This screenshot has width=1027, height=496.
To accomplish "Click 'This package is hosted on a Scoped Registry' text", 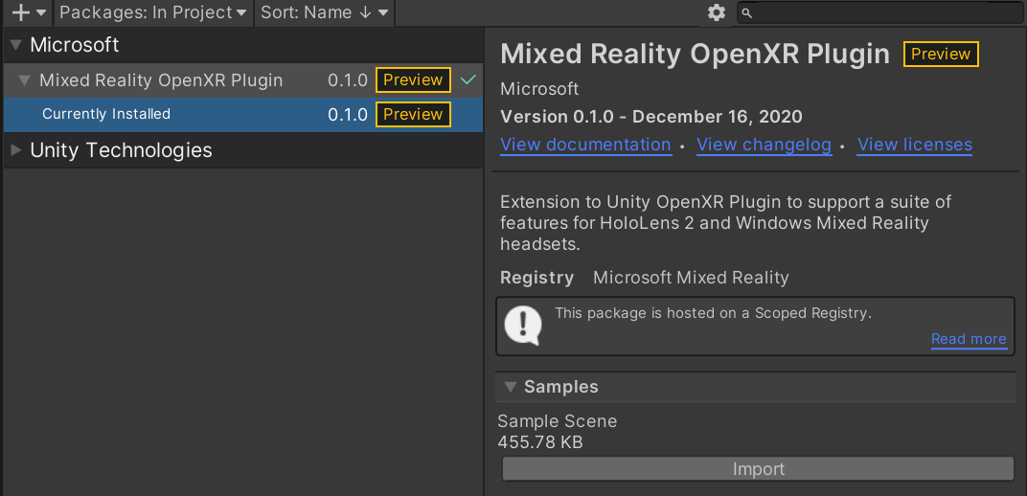I will (x=714, y=313).
